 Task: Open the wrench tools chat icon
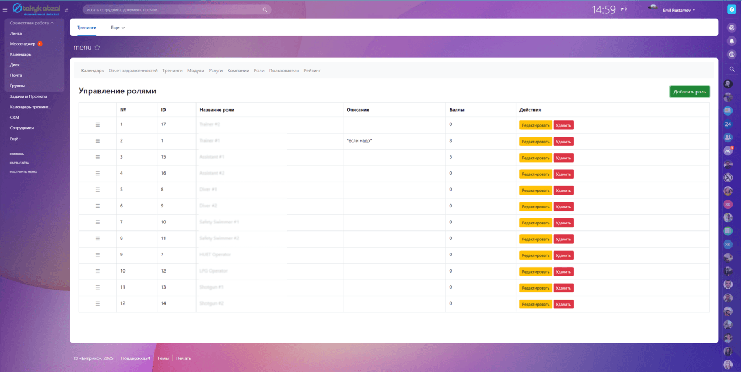click(x=728, y=178)
